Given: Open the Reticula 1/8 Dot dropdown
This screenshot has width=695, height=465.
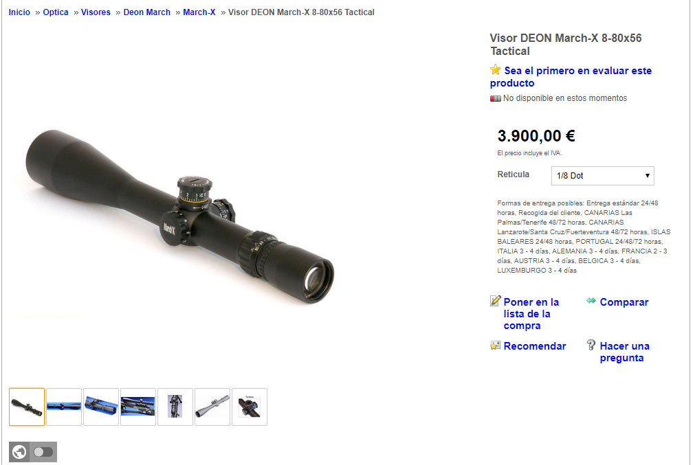Looking at the screenshot, I should click(602, 176).
